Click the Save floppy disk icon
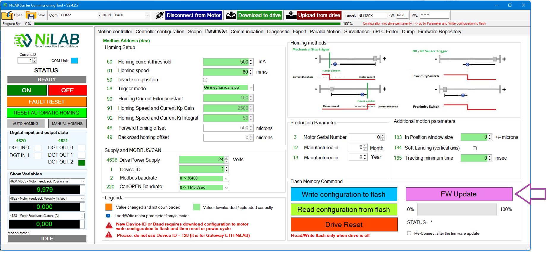 point(31,15)
